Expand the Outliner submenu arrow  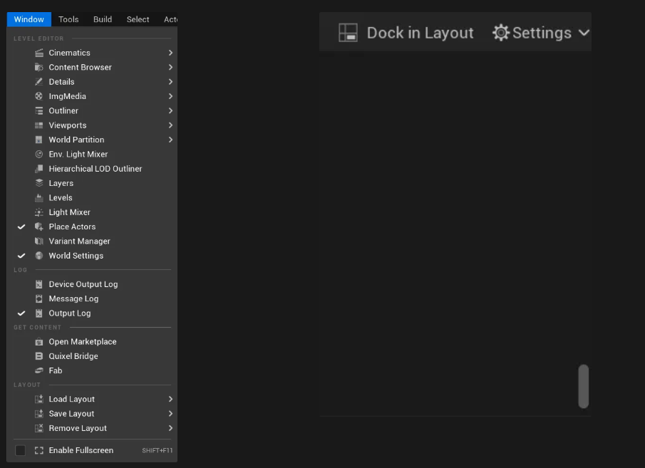click(x=170, y=110)
